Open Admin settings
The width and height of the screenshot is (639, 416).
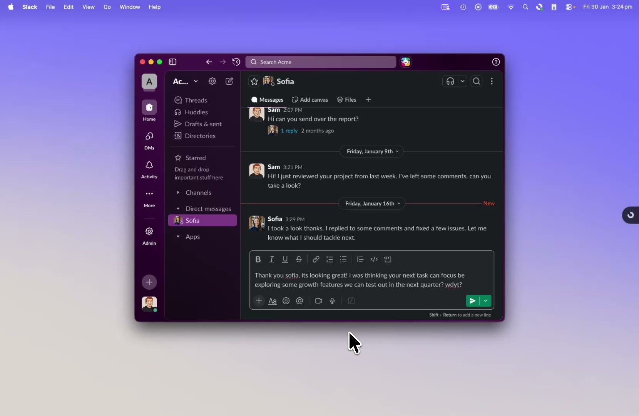point(149,236)
